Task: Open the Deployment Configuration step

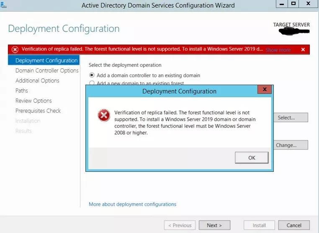Action: (44, 60)
